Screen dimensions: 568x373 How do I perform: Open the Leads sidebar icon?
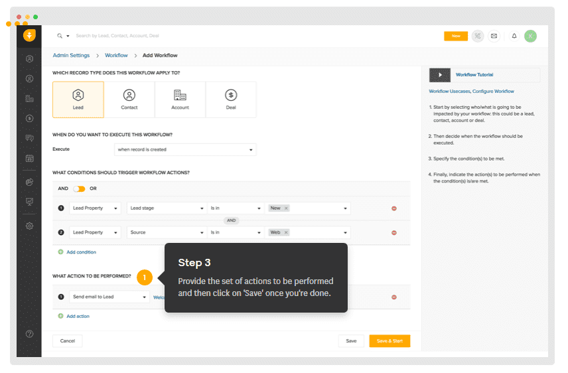30,58
